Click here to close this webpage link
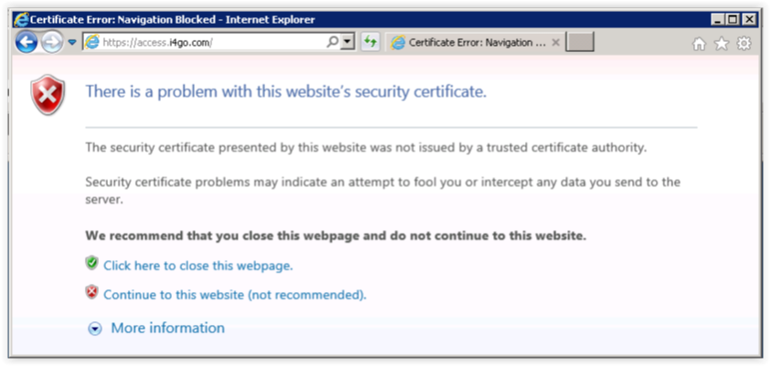Viewport: 771px width, 366px height. tap(198, 266)
